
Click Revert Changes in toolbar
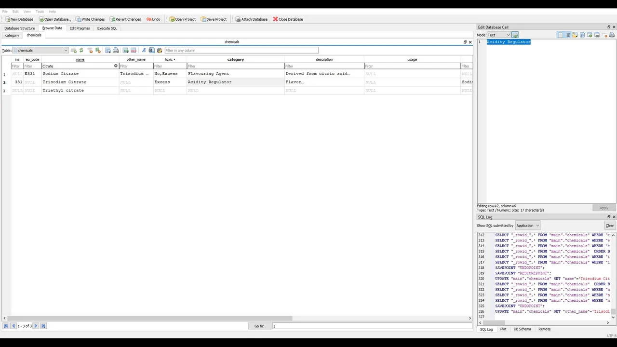click(x=125, y=19)
